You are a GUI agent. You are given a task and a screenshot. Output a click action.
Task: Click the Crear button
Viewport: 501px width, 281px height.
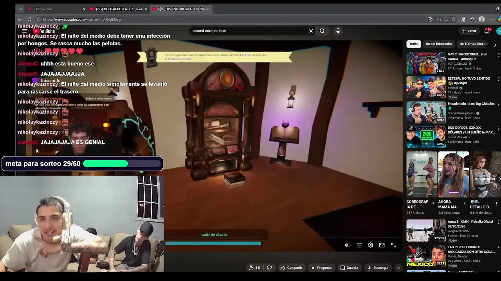(x=469, y=31)
